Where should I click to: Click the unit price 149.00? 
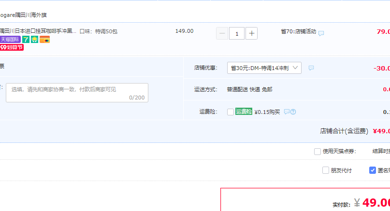point(184,31)
